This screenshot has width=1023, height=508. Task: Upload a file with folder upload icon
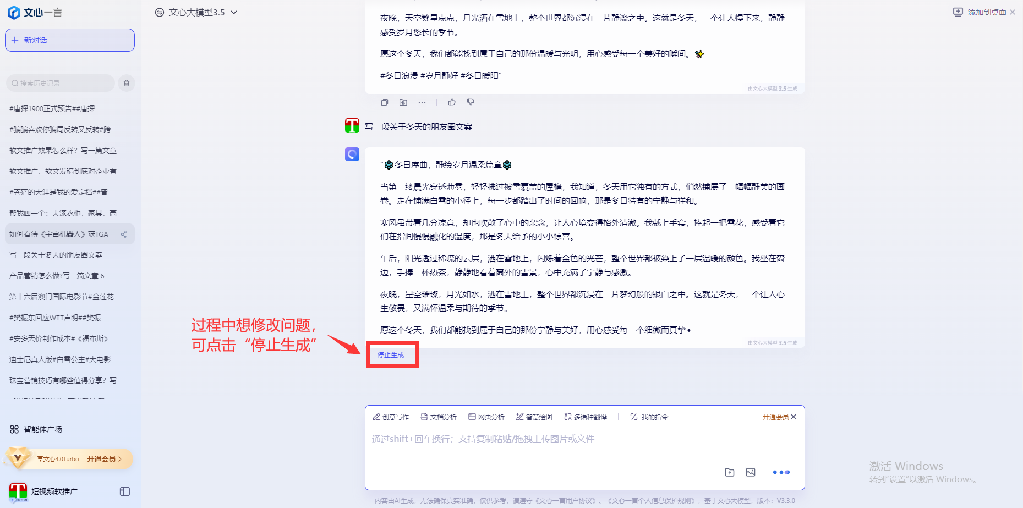click(730, 472)
